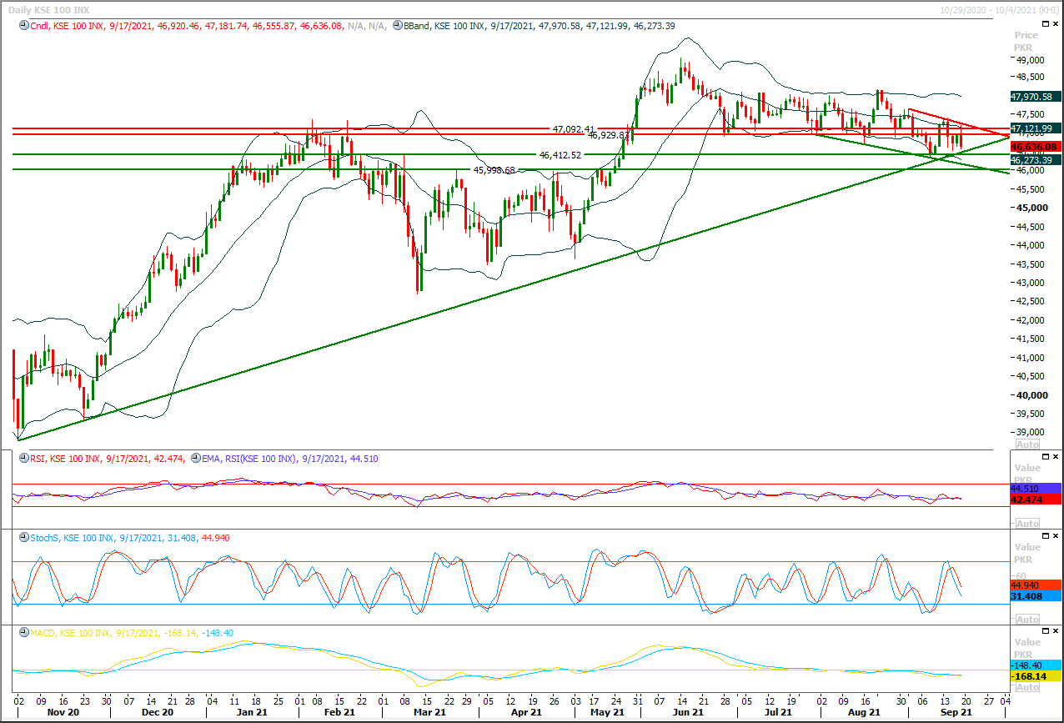The width and height of the screenshot is (1064, 723).
Task: Close the main price chart pane
Action: tap(1055, 26)
